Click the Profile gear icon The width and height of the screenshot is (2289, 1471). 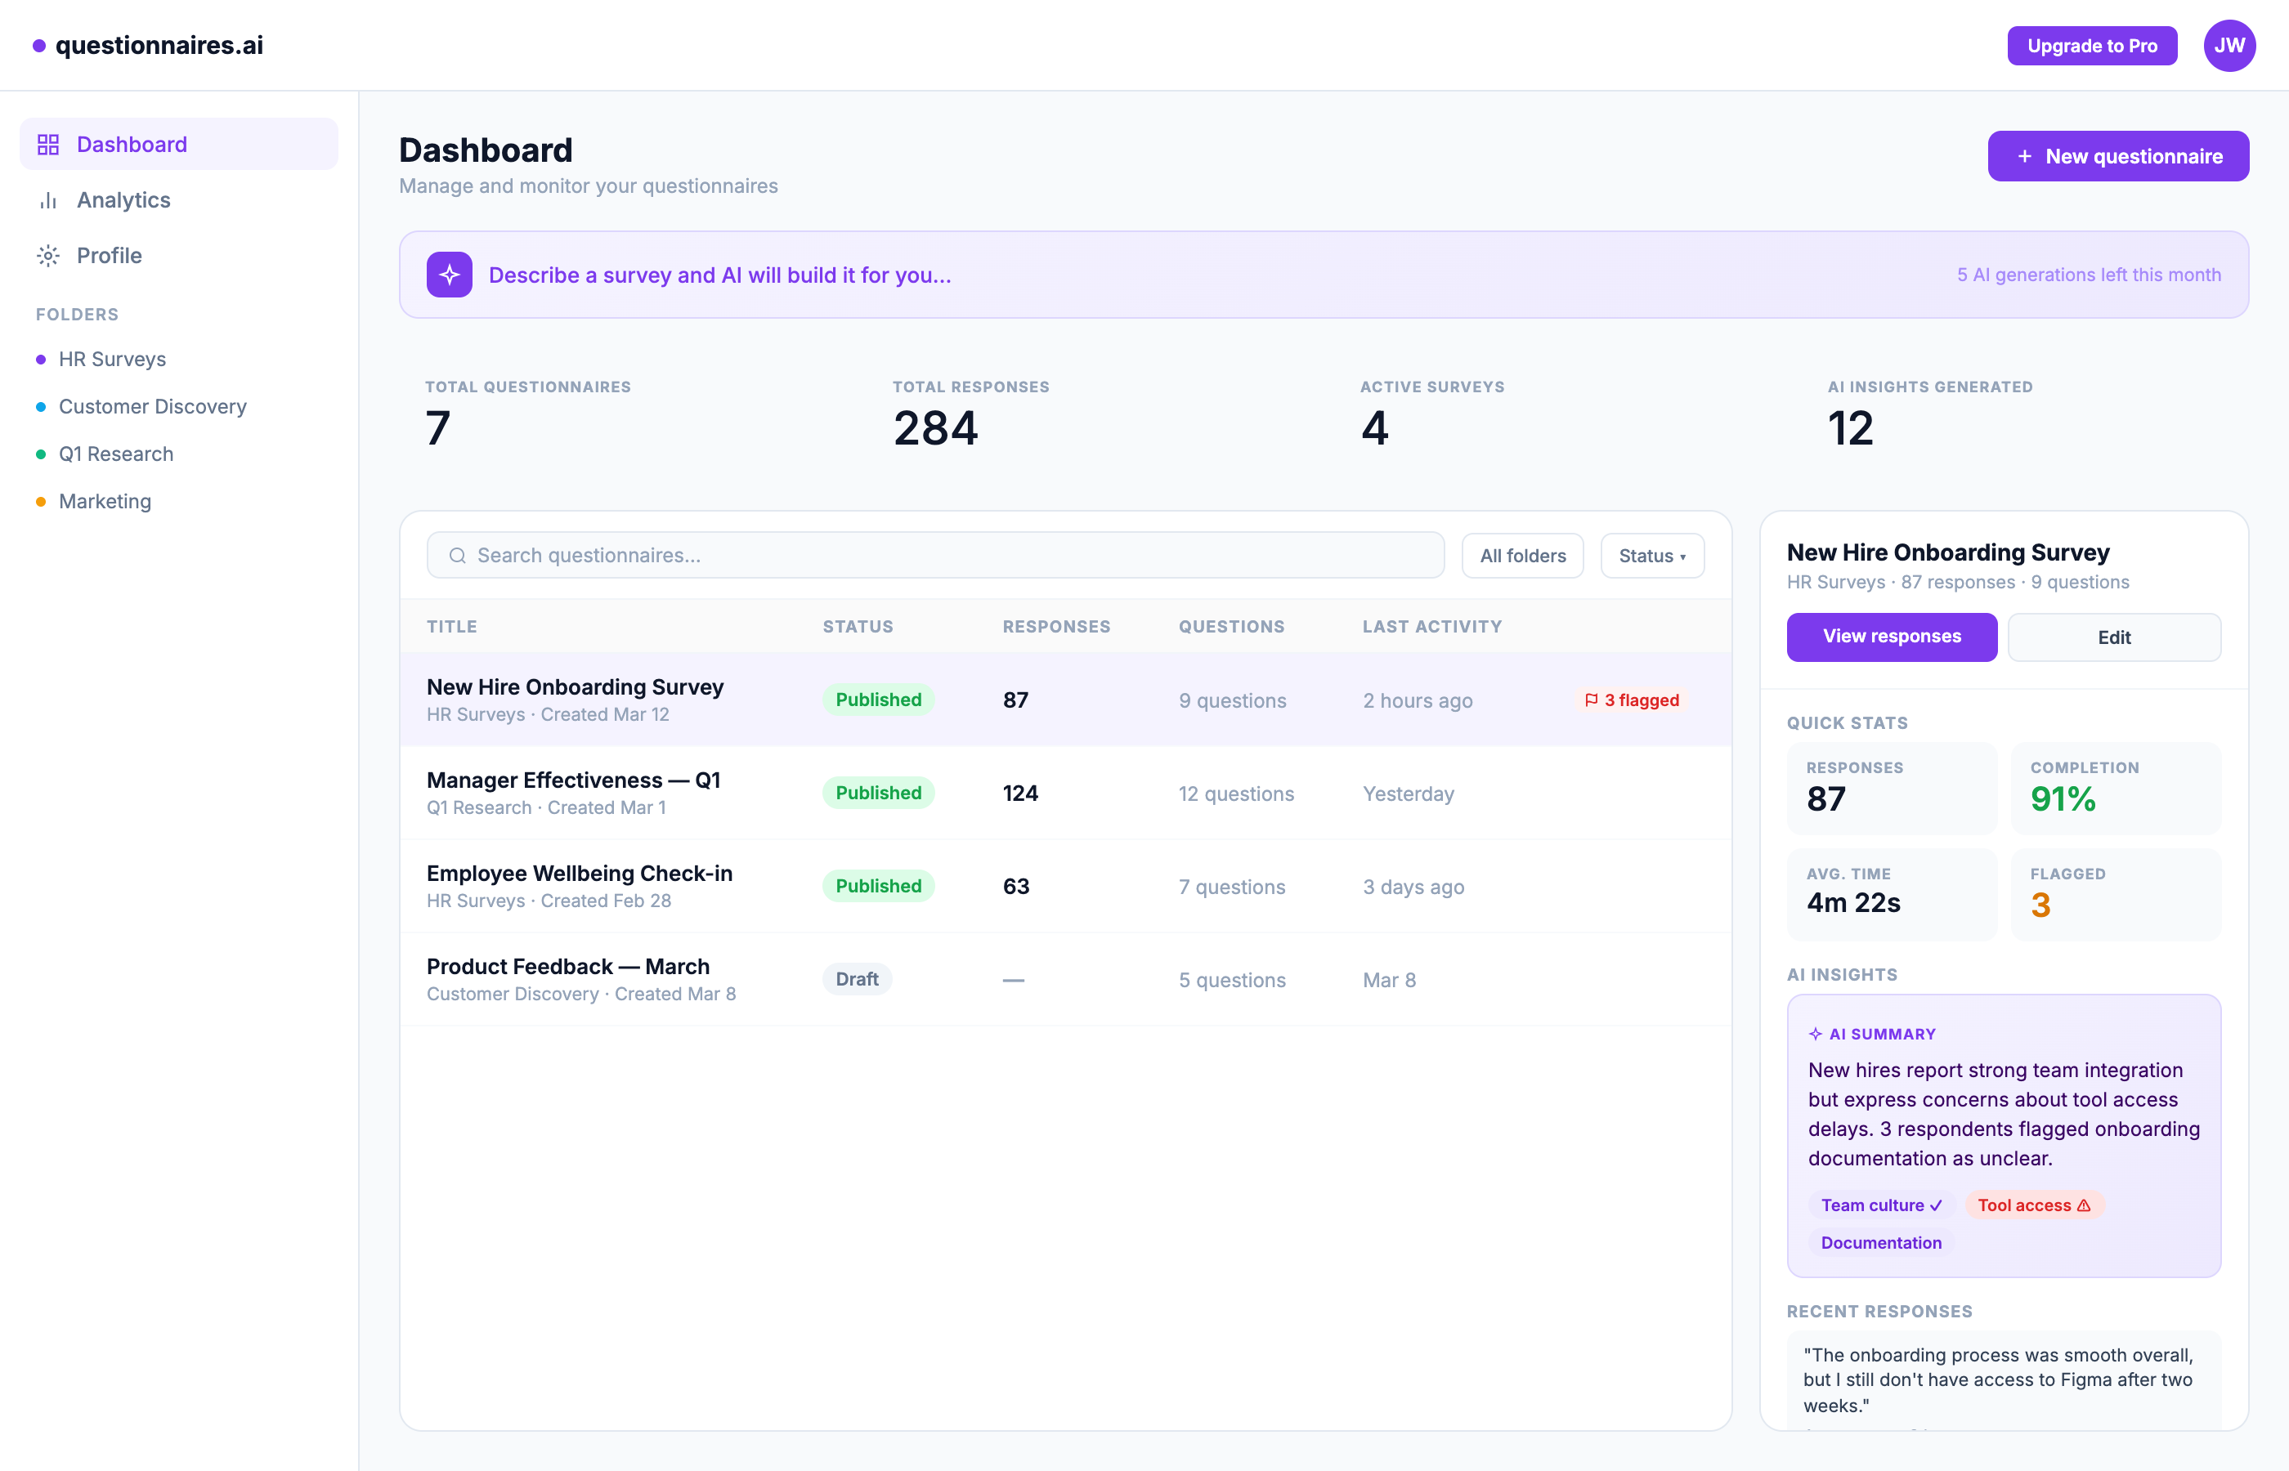[x=47, y=256]
